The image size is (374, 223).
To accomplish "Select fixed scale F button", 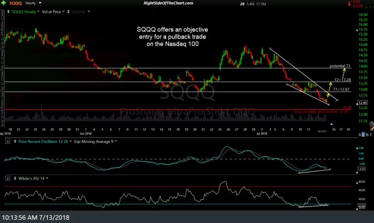I will 371,135.
